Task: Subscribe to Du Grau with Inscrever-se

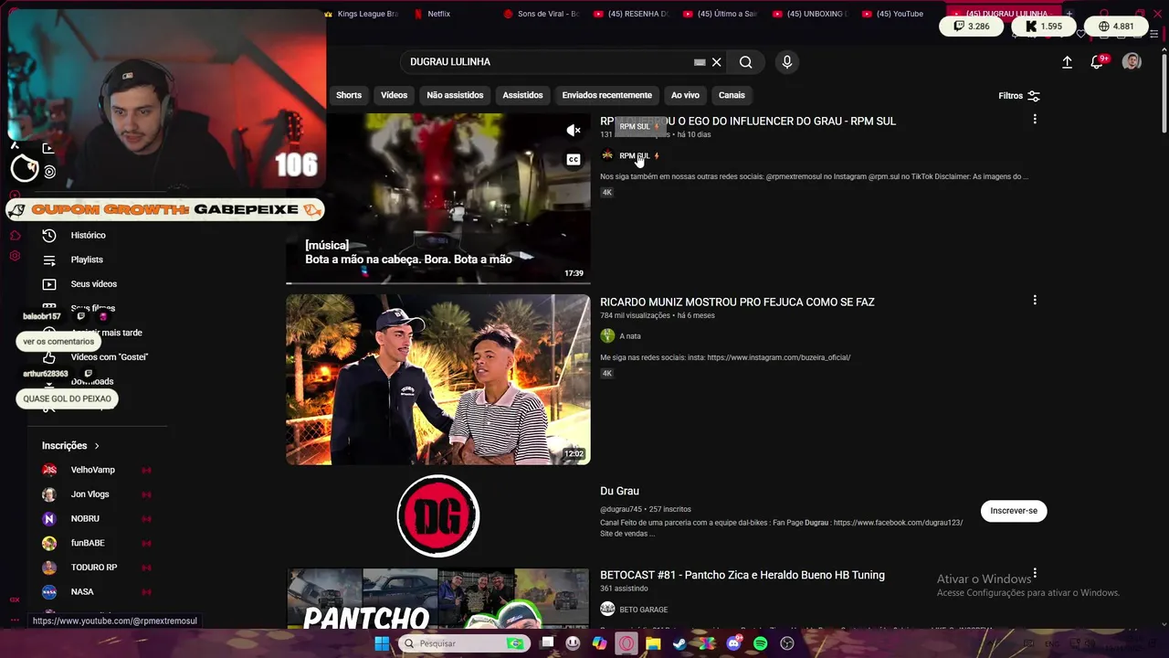Action: coord(1014,511)
